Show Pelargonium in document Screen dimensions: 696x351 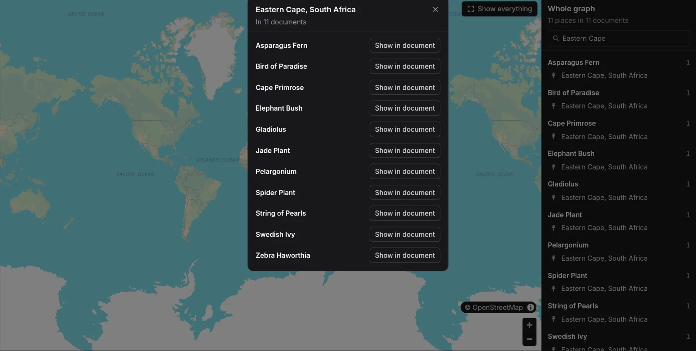coord(405,171)
